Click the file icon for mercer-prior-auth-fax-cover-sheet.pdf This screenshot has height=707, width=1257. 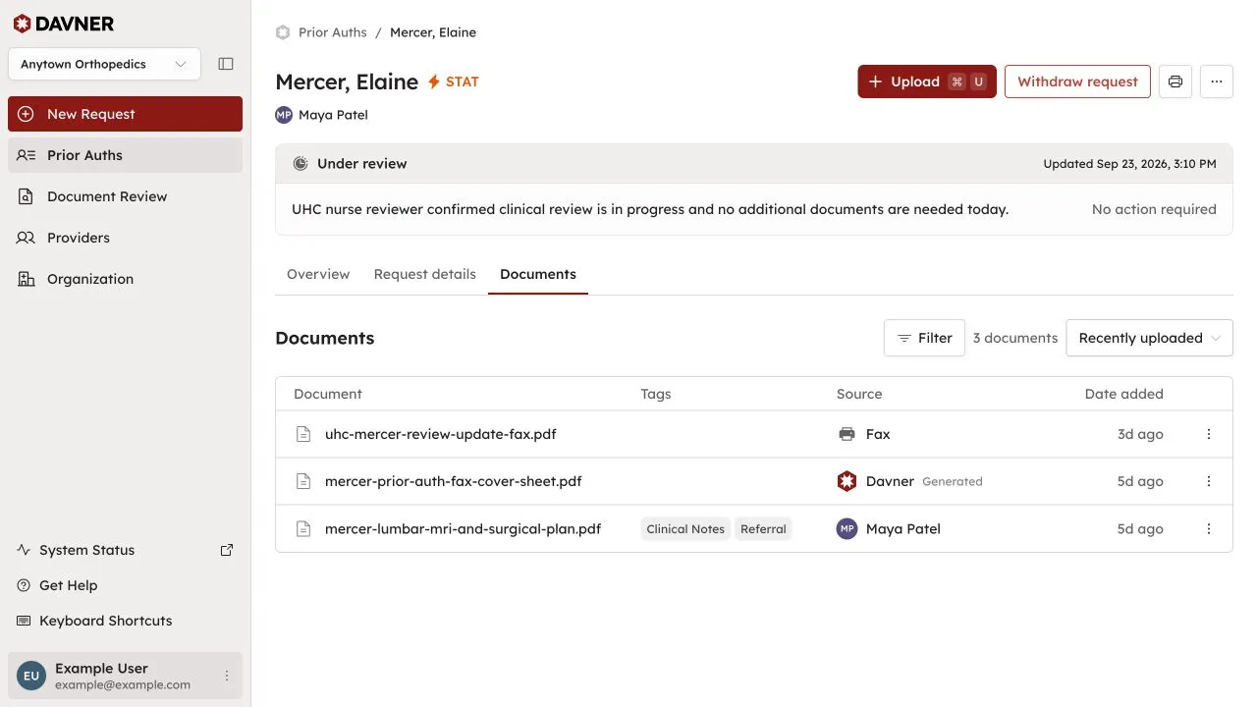pos(304,481)
